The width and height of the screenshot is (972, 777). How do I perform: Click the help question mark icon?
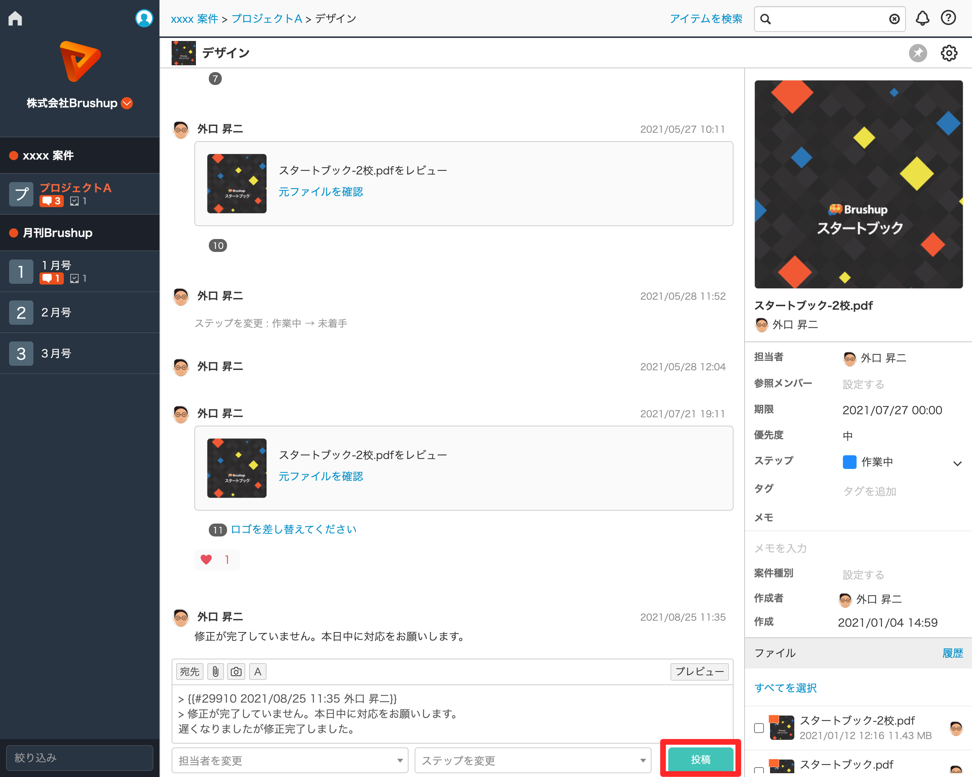coord(948,19)
